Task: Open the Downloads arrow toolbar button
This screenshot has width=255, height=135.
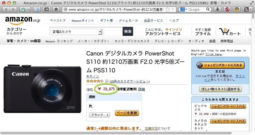Action: (217, 9)
